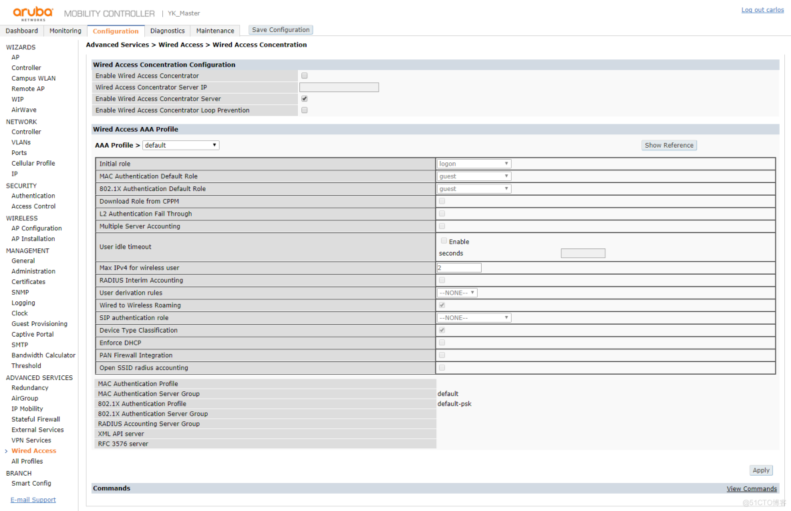Screen dimensions: 791x511
Task: Open Initial role dropdown
Action: click(474, 164)
